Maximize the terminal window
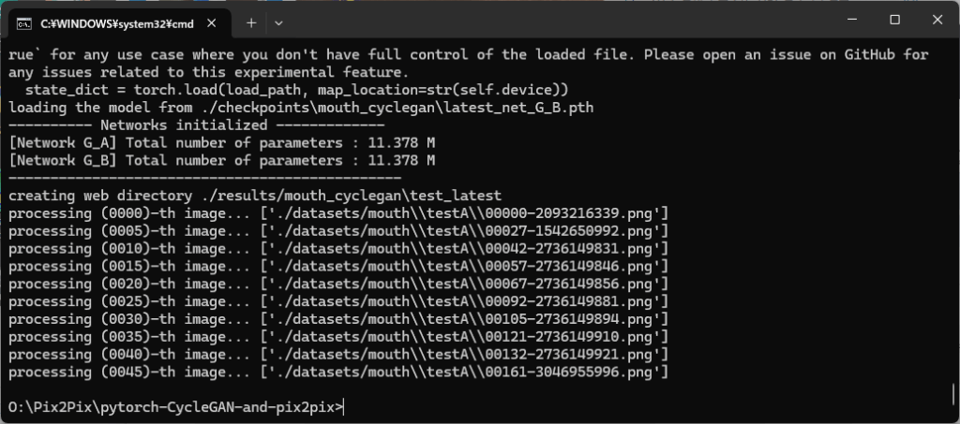 pos(894,21)
